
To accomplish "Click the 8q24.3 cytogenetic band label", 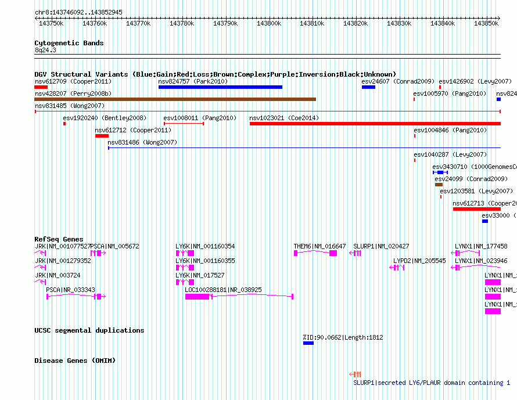I will click(45, 50).
